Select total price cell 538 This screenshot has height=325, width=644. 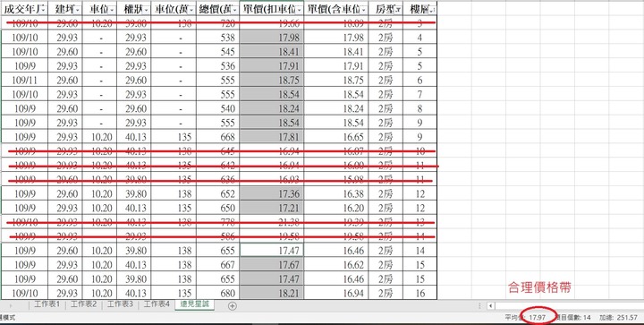click(x=217, y=38)
